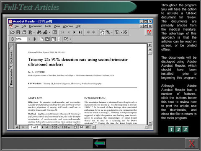This screenshot has width=201, height=151.
Task: Select the Hand tool
Action: (x=102, y=32)
